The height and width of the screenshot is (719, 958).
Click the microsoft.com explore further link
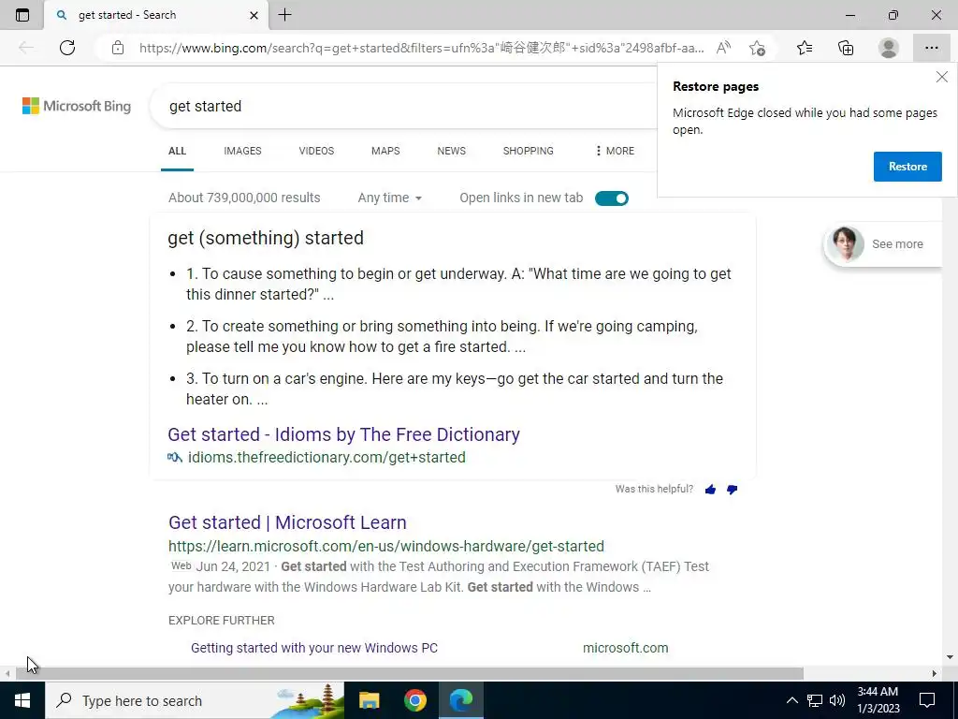pos(626,648)
